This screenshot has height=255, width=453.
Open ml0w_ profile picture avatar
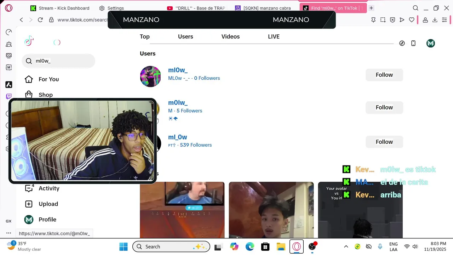pos(150,76)
